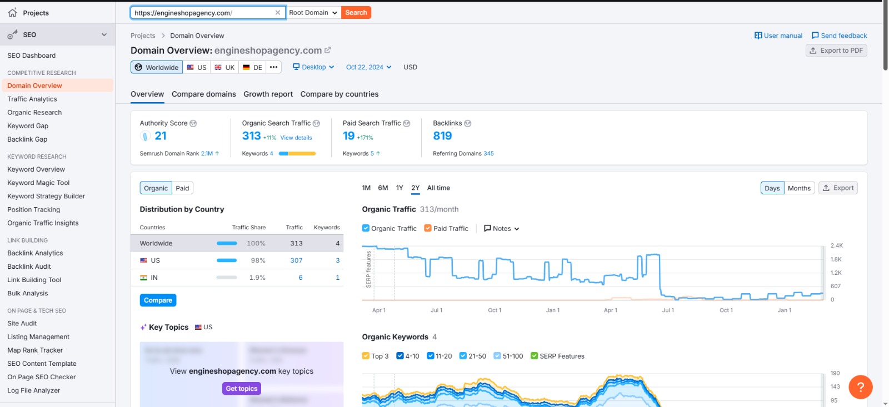
Task: Click US flag in country table
Action: pyautogui.click(x=143, y=260)
